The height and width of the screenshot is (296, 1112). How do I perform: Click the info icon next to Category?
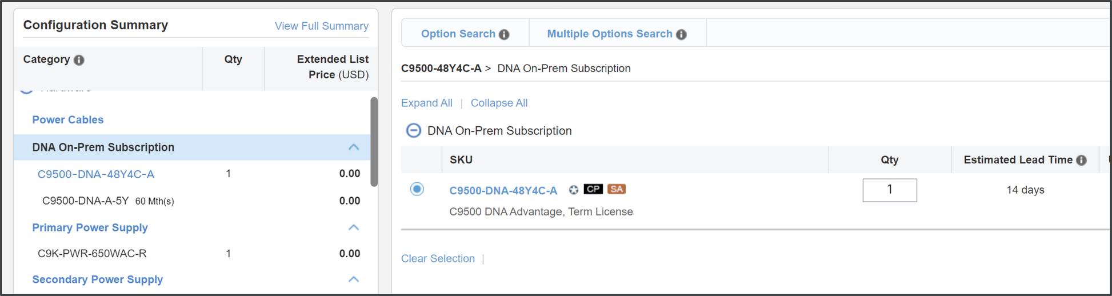(79, 60)
